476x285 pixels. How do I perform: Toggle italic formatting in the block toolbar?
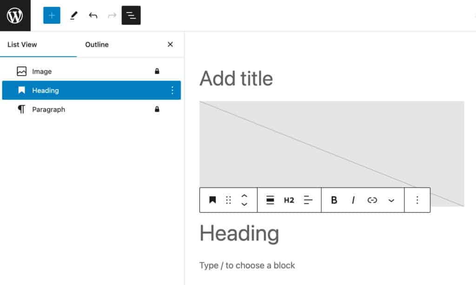click(353, 200)
